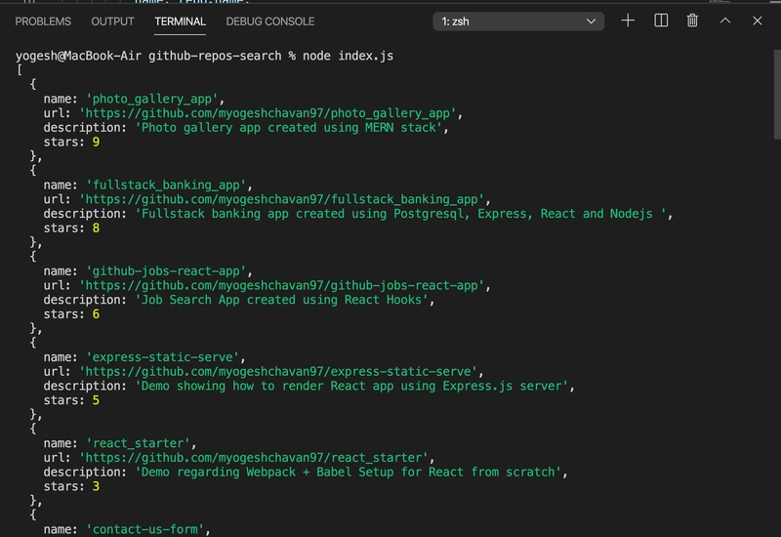Click description 'Photo gallery app created using MERN stack'
The width and height of the screenshot is (781, 537).
pyautogui.click(x=288, y=128)
